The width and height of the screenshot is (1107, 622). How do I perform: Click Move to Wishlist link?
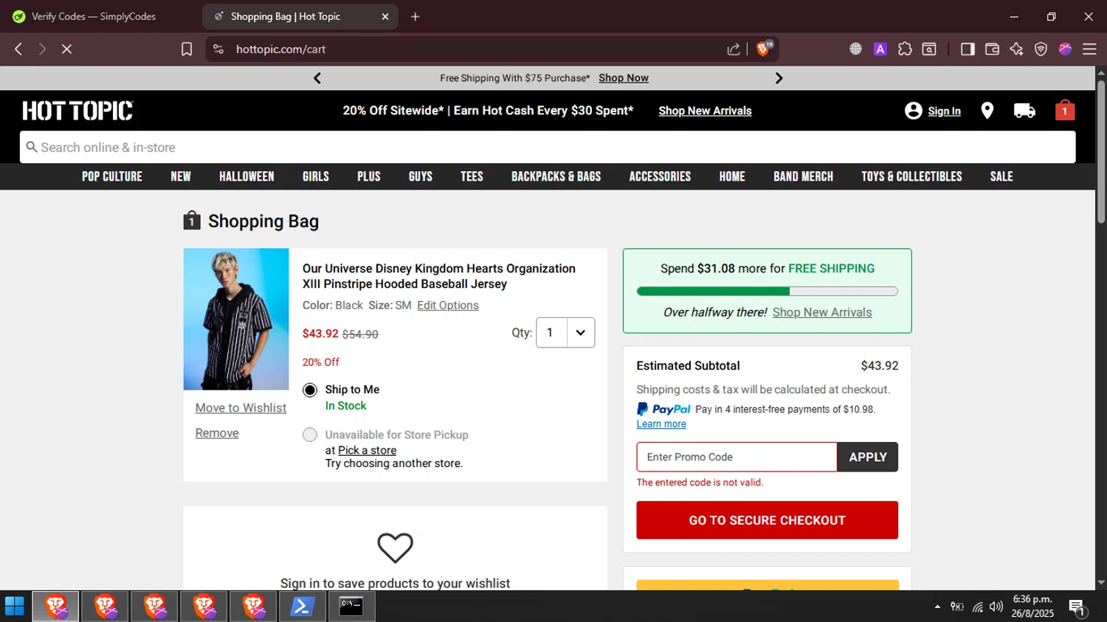coord(241,408)
